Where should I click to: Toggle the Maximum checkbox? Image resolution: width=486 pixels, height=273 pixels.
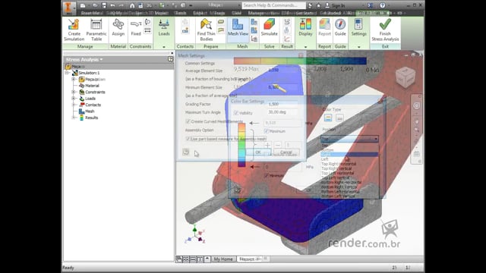click(266, 131)
